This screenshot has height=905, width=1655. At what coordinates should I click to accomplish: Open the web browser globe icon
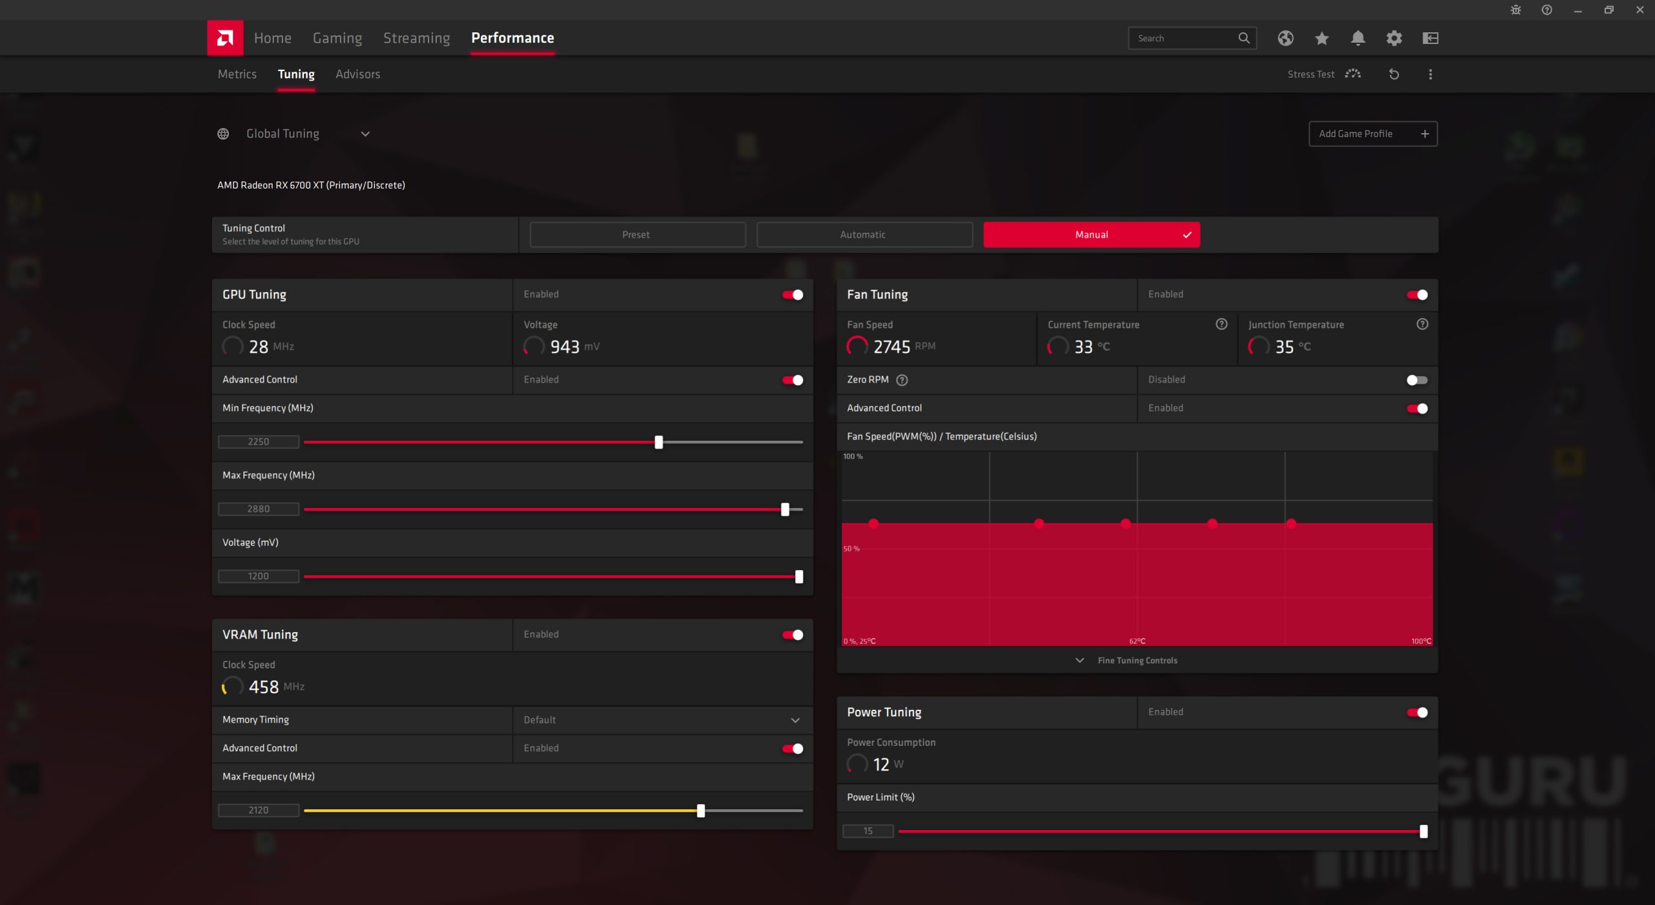(x=1285, y=38)
